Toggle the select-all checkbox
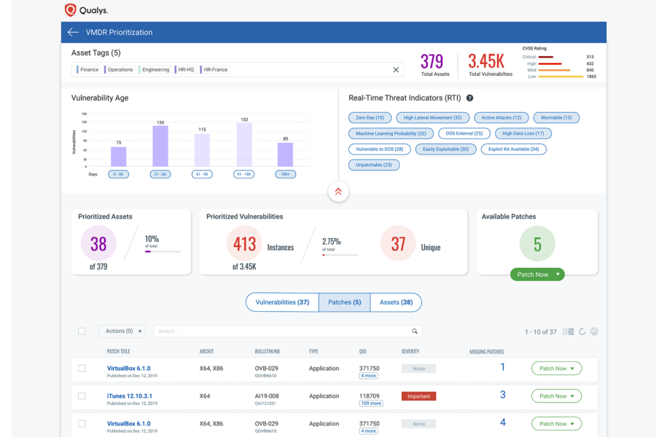The image size is (656, 437). coord(82,331)
